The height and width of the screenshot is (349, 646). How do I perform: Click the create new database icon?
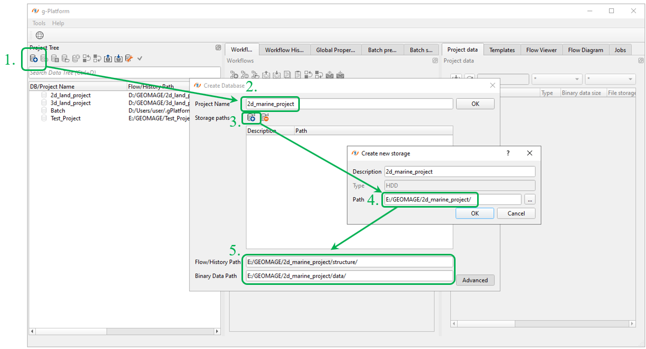point(34,58)
